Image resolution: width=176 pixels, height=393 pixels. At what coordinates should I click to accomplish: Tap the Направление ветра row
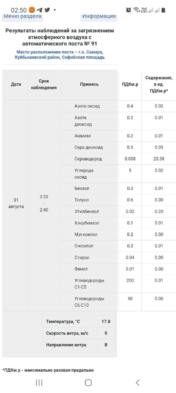click(x=79, y=345)
